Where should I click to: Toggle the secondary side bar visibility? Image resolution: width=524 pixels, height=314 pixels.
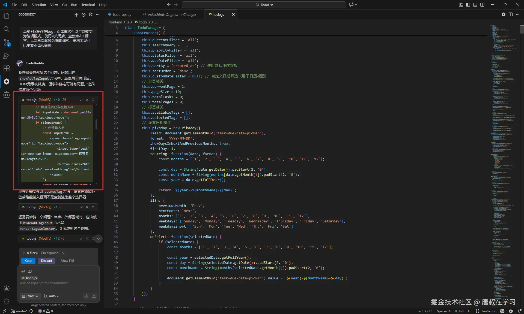[x=482, y=5]
